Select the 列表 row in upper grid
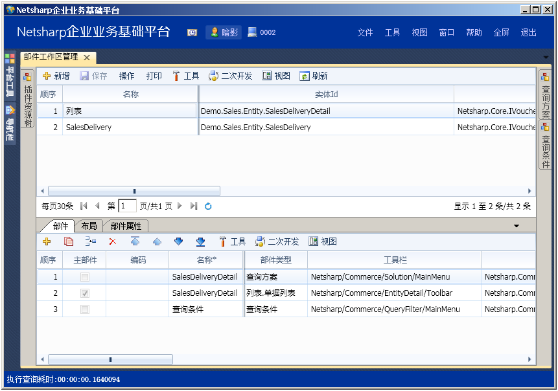Viewport: 558px width, 391px height. click(286, 111)
